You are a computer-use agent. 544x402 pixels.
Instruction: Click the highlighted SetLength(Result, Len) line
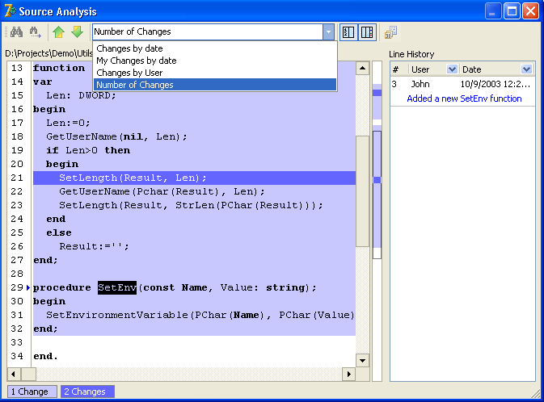pos(133,178)
